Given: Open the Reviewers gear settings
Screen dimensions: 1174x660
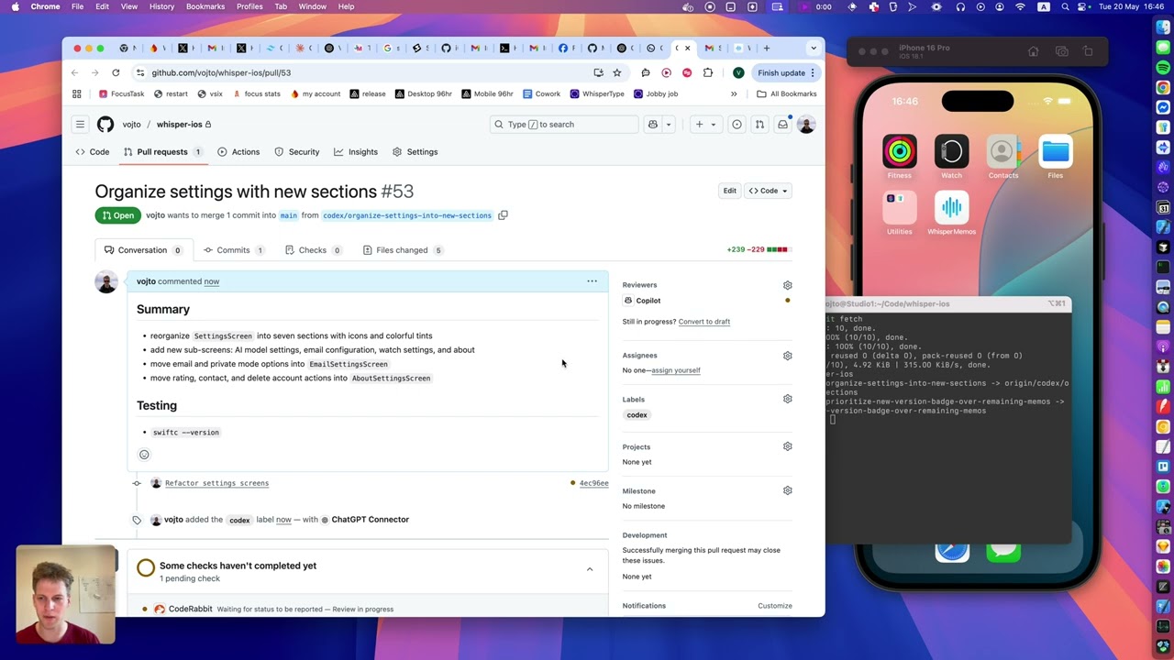Looking at the screenshot, I should tap(787, 285).
